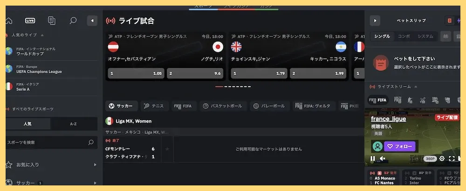
Task: Open the bet history documents icon
Action: coord(52,20)
